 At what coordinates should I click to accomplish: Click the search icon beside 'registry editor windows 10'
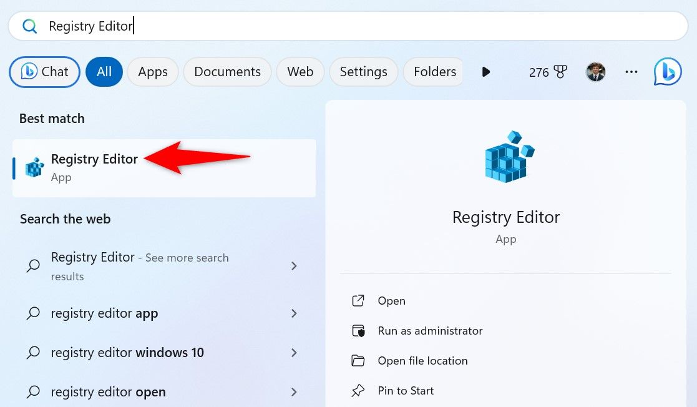pos(33,352)
